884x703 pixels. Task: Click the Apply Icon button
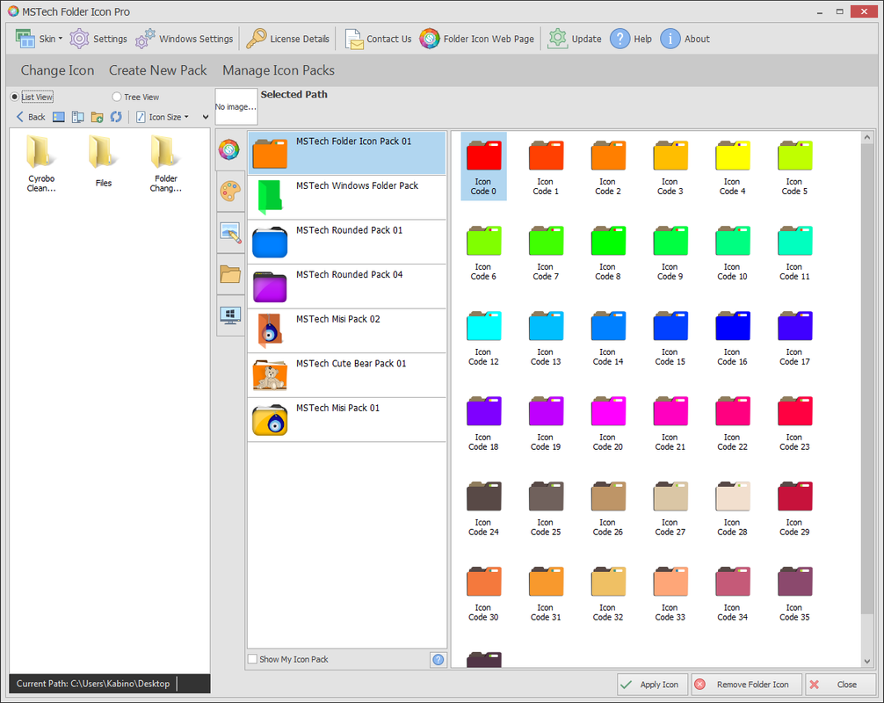pyautogui.click(x=652, y=685)
